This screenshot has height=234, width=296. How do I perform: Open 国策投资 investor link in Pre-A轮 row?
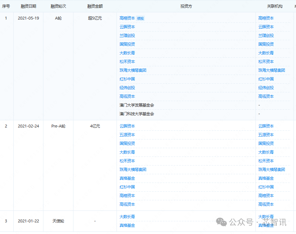[x=127, y=143]
